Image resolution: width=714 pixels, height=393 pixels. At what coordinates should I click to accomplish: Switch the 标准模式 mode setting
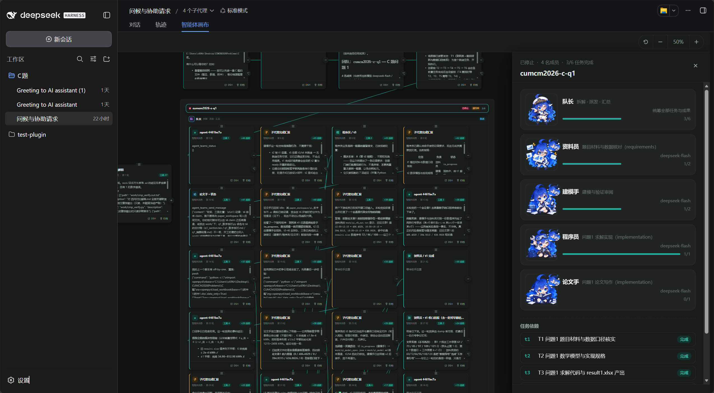click(x=234, y=11)
